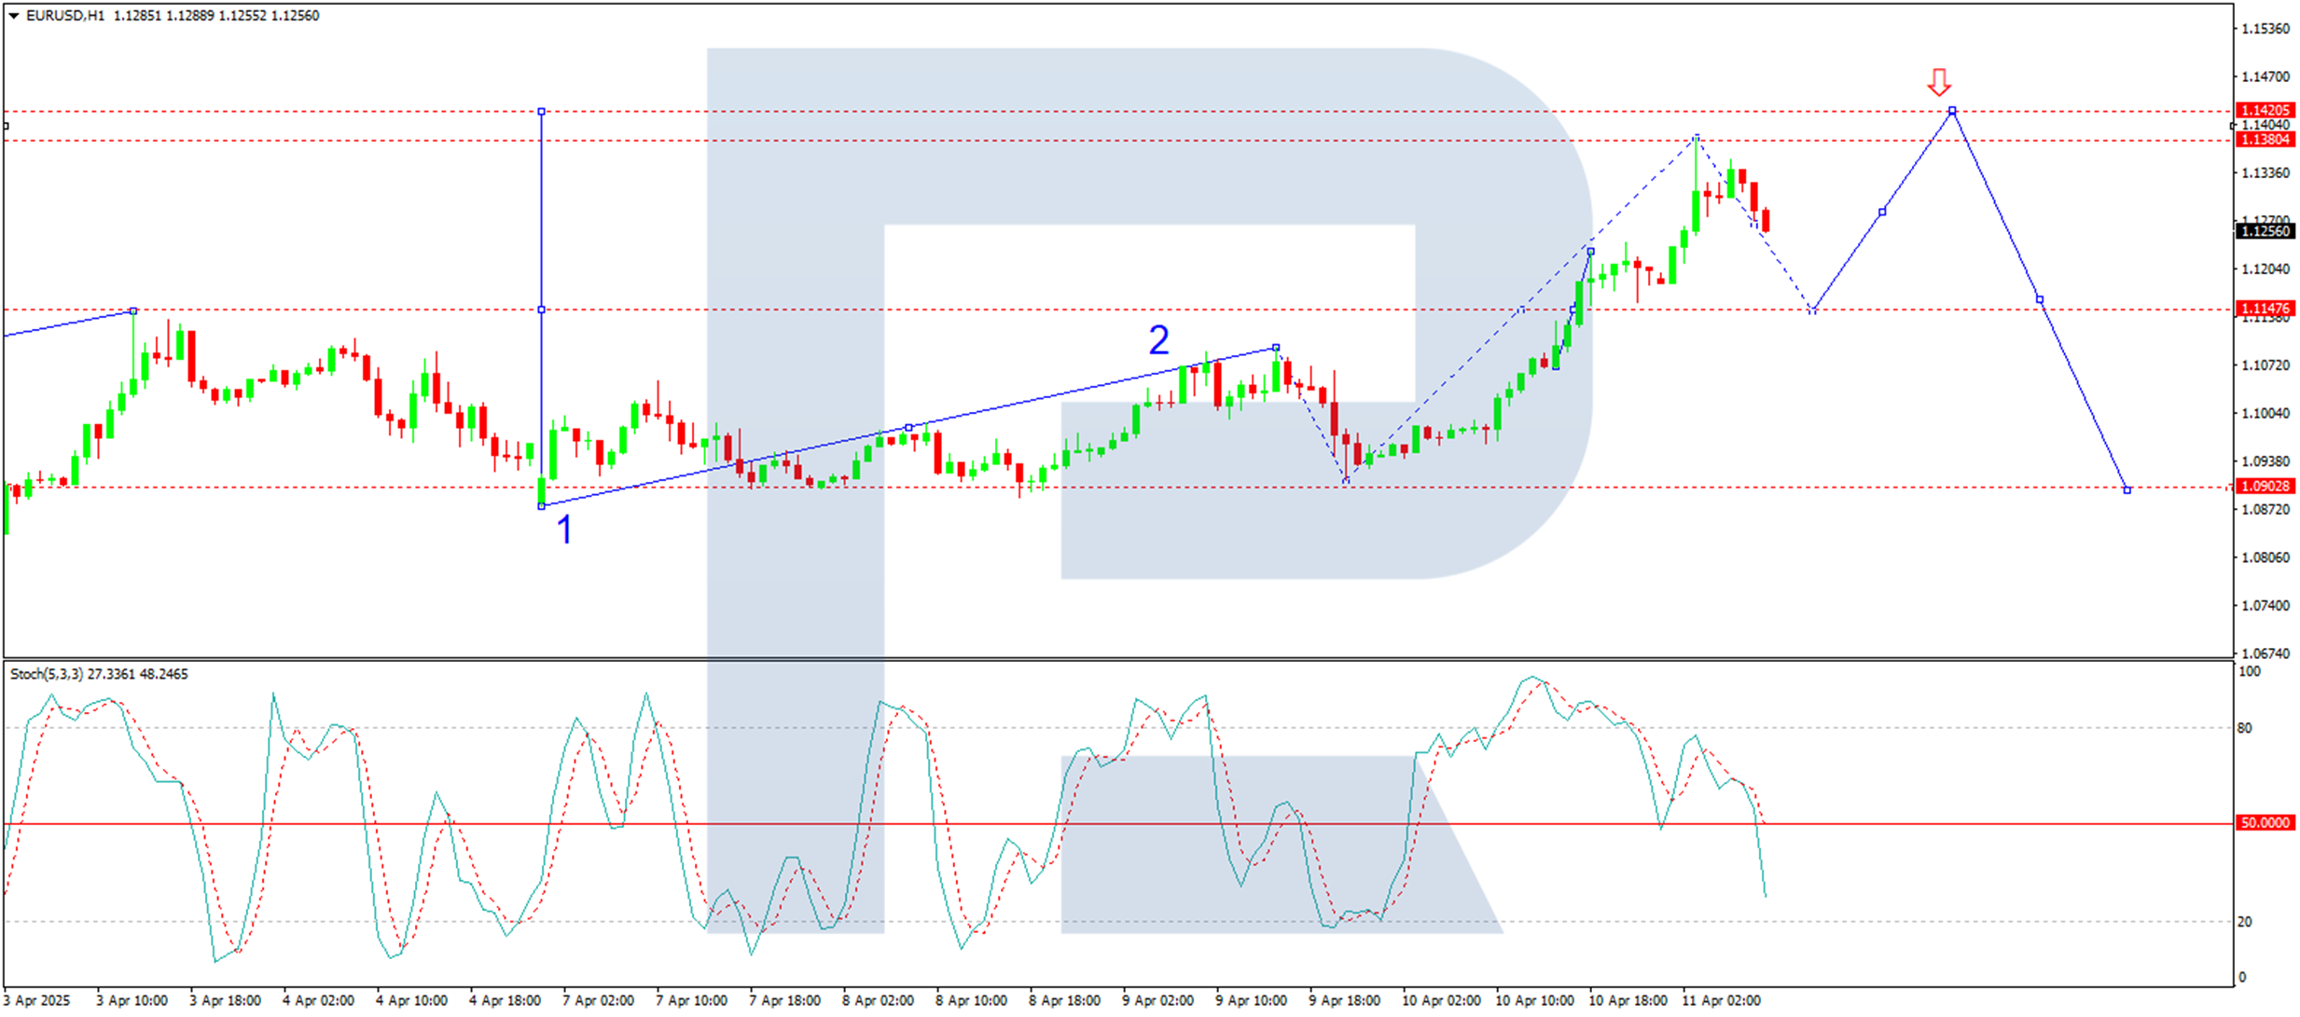Image resolution: width=2300 pixels, height=1017 pixels.
Task: Click the 7 Apr 02:00 time label
Action: 598,1000
